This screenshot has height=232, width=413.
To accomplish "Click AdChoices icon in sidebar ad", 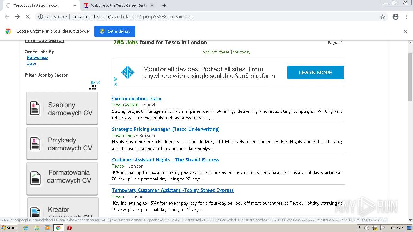I will pos(93,83).
